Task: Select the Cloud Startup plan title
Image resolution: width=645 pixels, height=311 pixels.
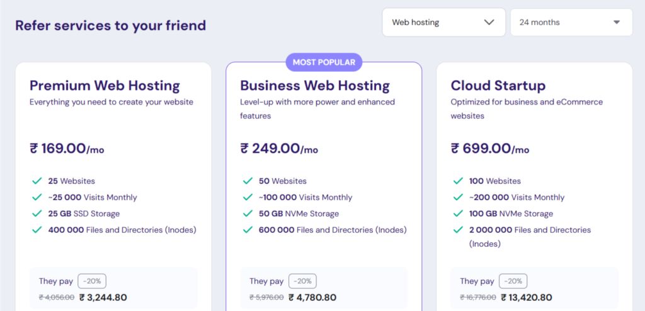Action: [498, 86]
